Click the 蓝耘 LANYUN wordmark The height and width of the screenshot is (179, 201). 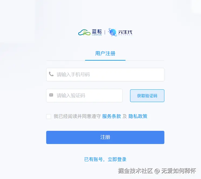(97, 32)
